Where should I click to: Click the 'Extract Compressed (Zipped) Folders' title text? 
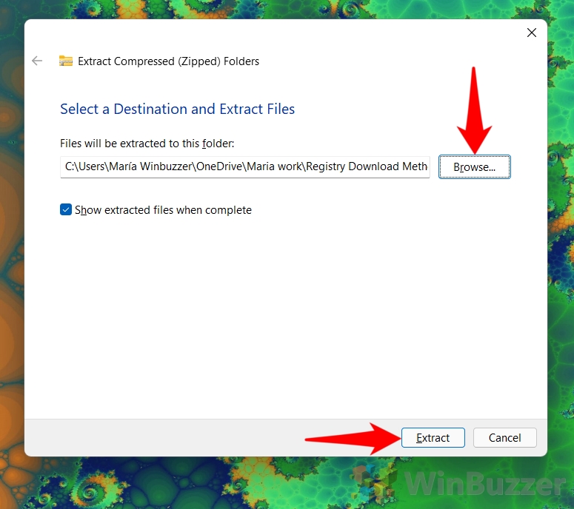tap(168, 61)
